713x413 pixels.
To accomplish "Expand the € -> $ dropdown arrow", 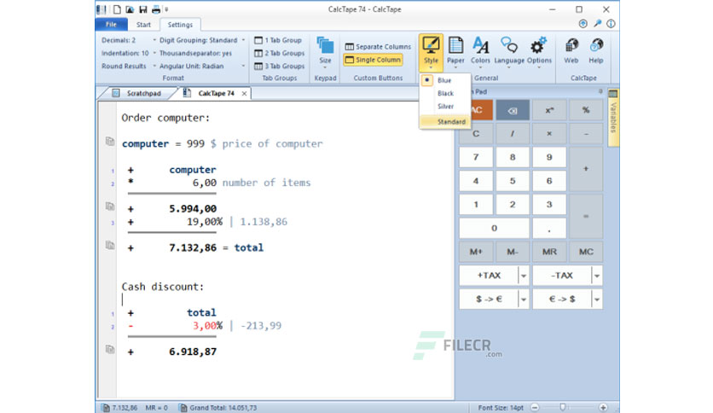I will [597, 300].
